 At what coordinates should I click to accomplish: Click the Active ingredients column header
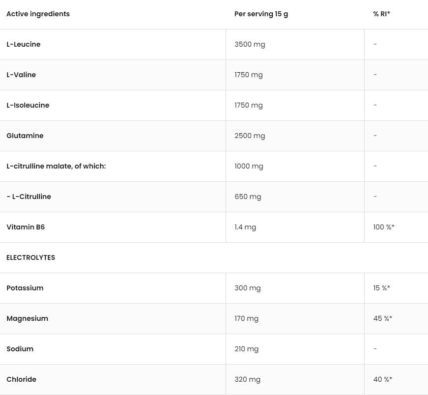(x=38, y=14)
